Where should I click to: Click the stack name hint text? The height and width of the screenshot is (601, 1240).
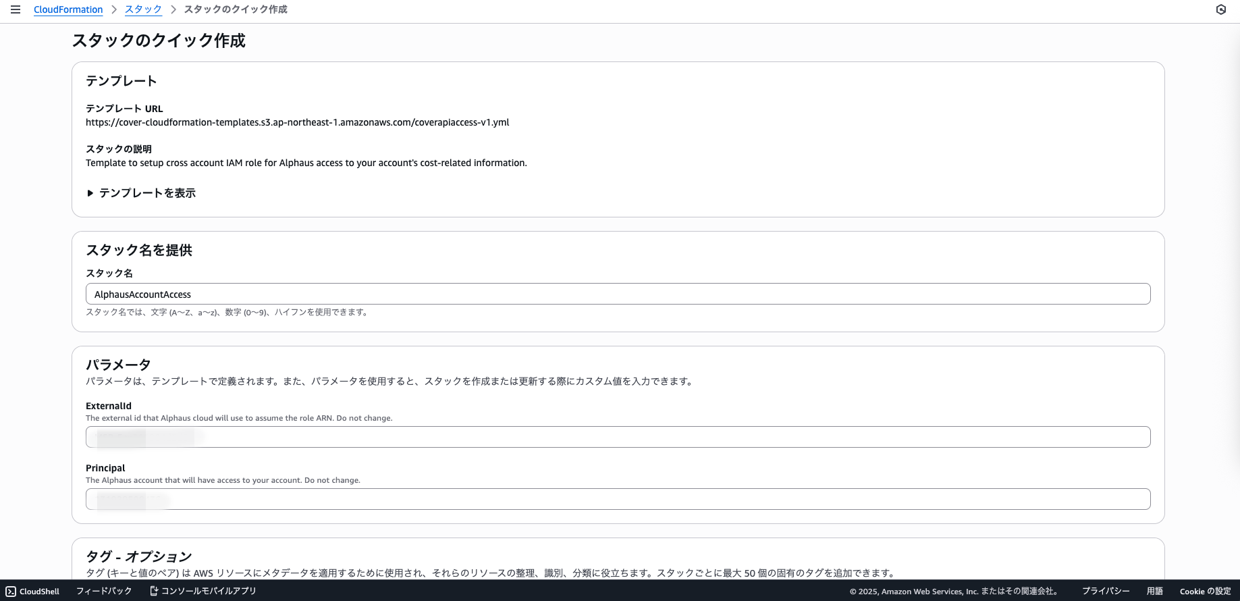tap(227, 312)
